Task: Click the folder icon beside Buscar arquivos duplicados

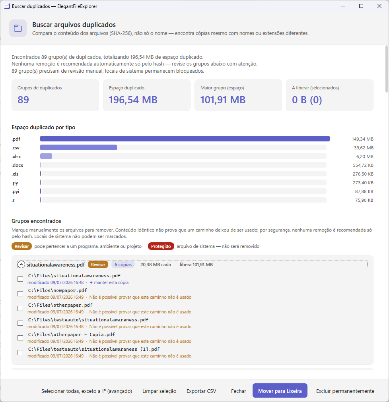Action: 18,28
